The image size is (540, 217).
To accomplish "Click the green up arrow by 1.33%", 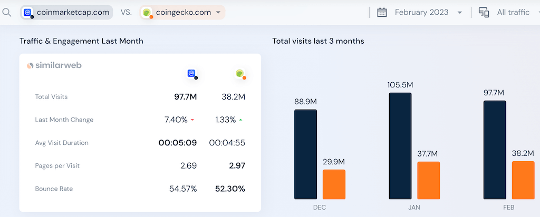I will (x=240, y=120).
